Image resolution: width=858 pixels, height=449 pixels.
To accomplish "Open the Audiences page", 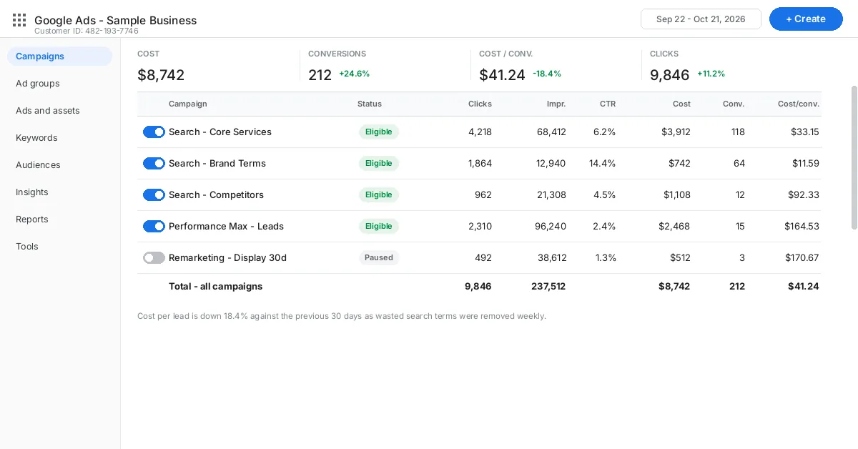I will (x=38, y=165).
